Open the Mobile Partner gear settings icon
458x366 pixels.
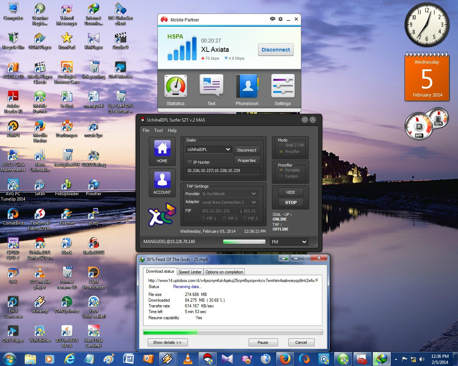(281, 19)
